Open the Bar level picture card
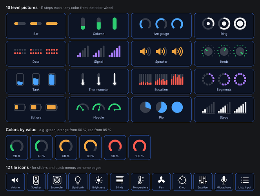The height and width of the screenshot is (196, 260). (x=36, y=26)
